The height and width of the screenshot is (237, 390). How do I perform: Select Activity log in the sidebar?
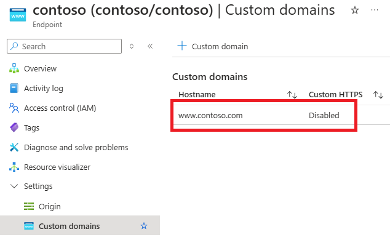pyautogui.click(x=44, y=88)
